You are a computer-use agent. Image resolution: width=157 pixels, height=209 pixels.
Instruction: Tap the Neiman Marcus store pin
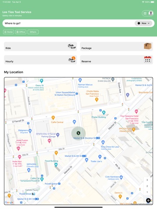80,80
